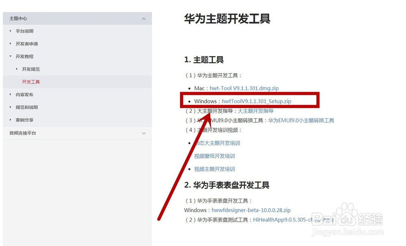The width and height of the screenshot is (406, 246).
Task: Open the 平台说明 menu item
Action: point(25,31)
